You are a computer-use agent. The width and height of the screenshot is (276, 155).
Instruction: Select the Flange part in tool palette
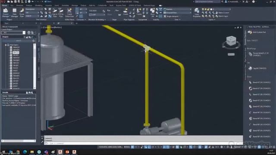pos(259,54)
